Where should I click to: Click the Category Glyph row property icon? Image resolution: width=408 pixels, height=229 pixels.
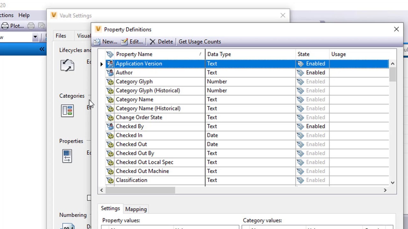(110, 81)
